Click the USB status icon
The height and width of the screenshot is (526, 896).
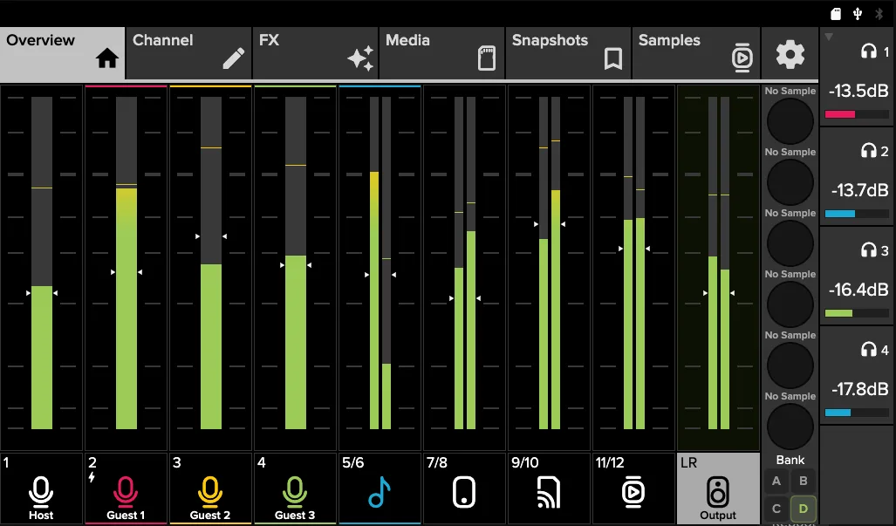coord(857,14)
